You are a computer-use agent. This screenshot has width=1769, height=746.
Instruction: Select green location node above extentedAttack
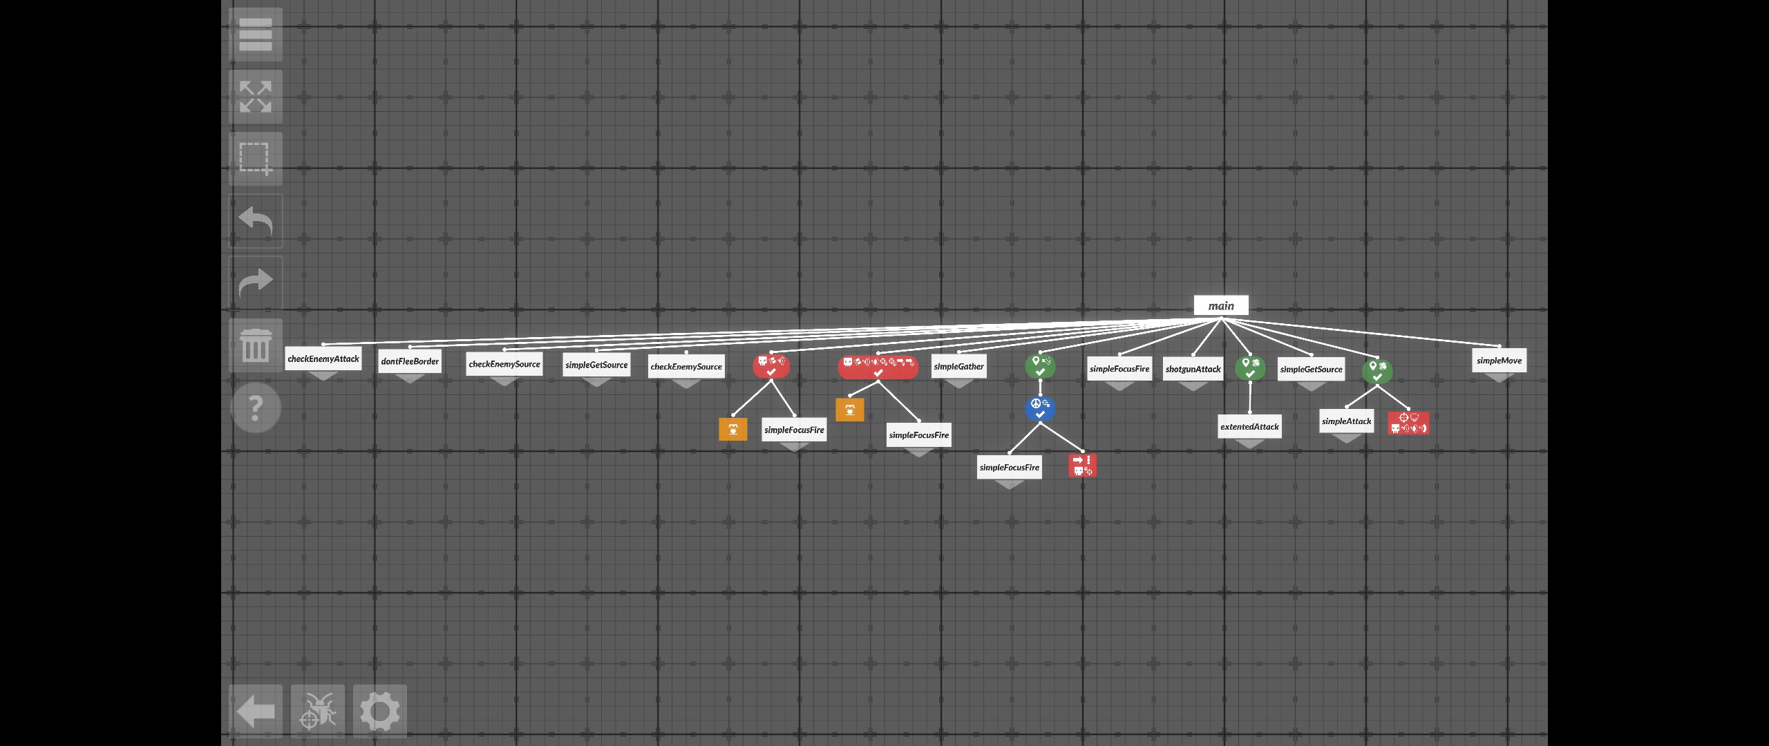point(1249,367)
